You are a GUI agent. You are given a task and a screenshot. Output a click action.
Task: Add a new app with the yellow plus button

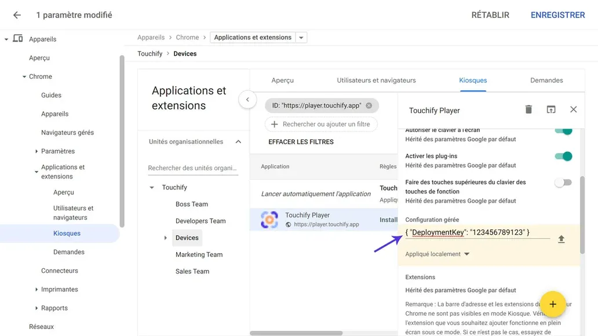click(553, 304)
